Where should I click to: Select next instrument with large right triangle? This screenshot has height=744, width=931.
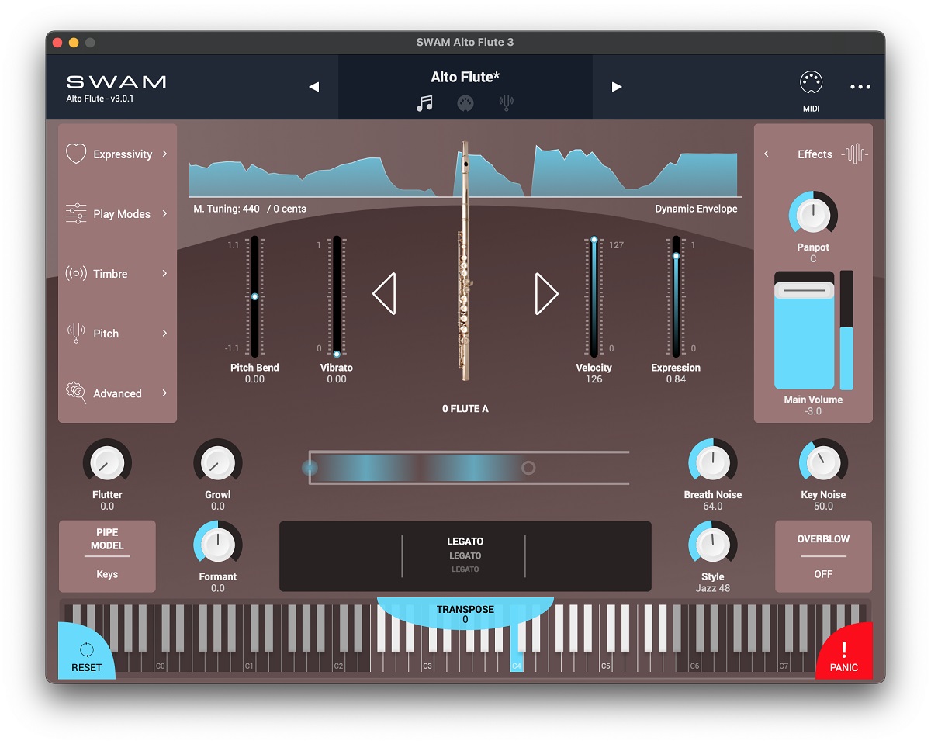tap(547, 293)
